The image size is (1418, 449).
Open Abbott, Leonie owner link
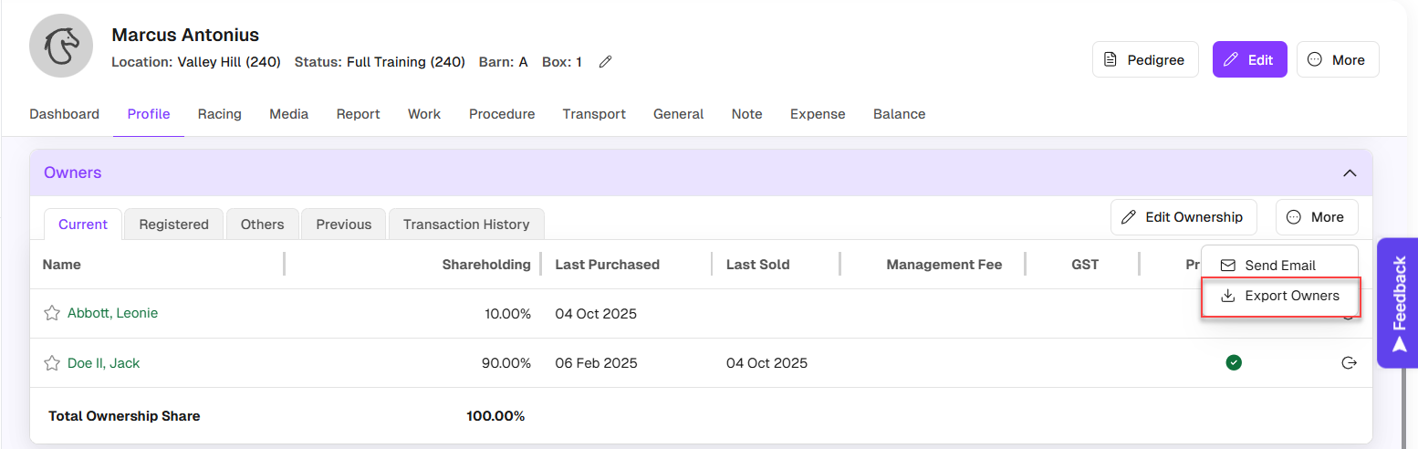tap(112, 313)
